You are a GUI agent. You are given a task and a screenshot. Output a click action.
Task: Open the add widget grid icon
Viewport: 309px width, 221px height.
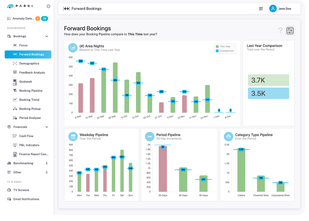click(x=261, y=9)
